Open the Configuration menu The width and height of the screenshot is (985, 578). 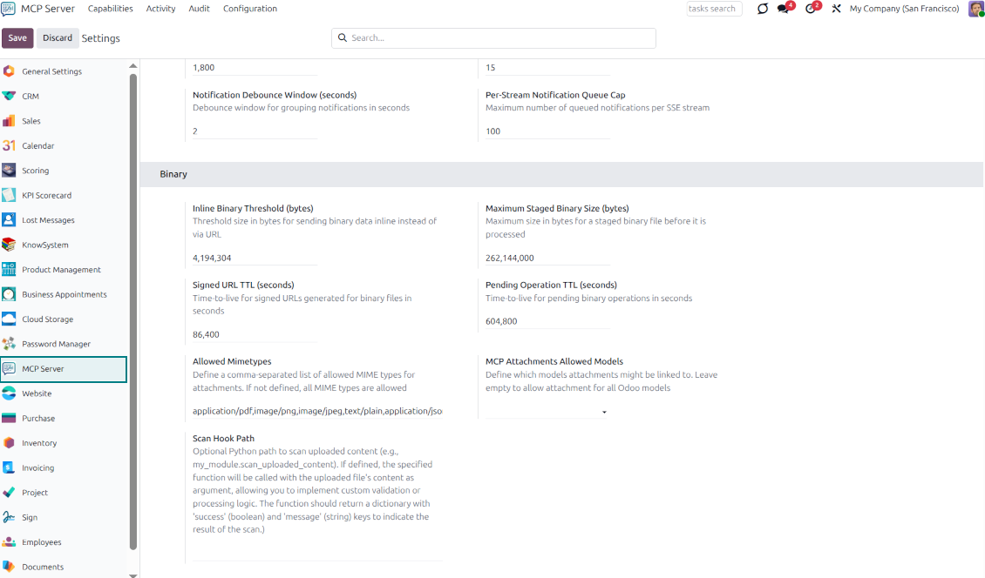(249, 8)
